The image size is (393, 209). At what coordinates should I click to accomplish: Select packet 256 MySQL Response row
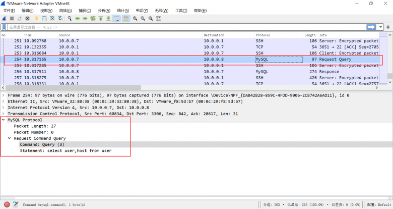point(190,72)
